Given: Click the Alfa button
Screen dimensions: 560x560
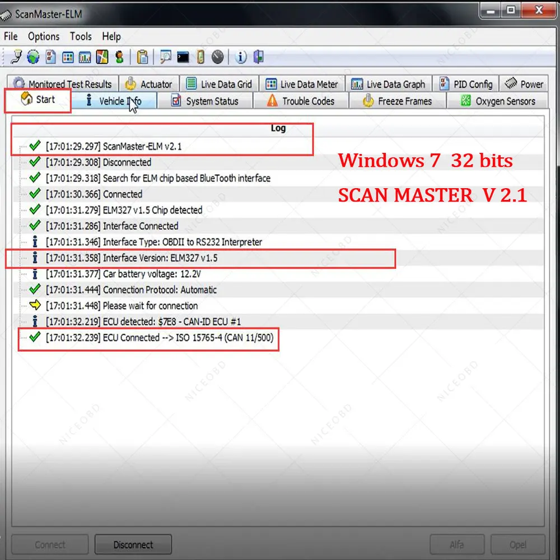Looking at the screenshot, I should click(x=457, y=544).
